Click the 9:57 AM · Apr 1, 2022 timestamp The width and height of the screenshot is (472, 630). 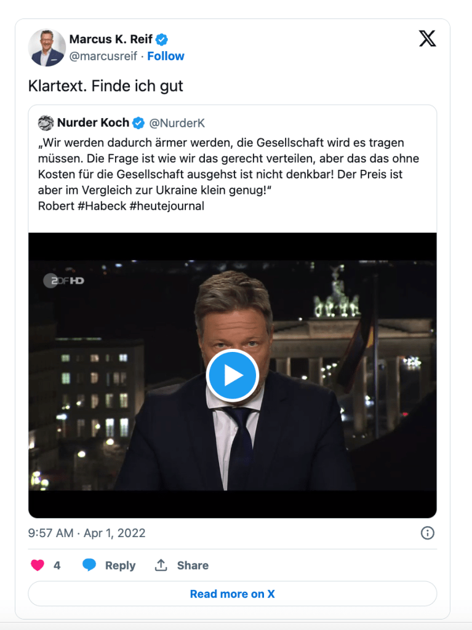[87, 533]
